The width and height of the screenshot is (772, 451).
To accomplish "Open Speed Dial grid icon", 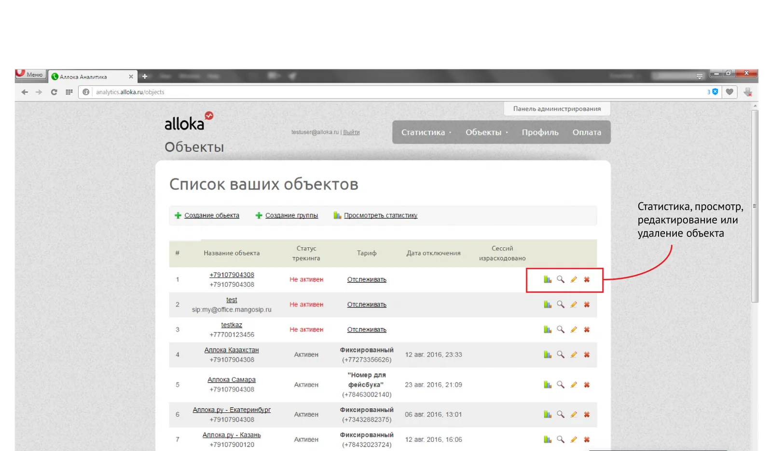I will pyautogui.click(x=69, y=92).
